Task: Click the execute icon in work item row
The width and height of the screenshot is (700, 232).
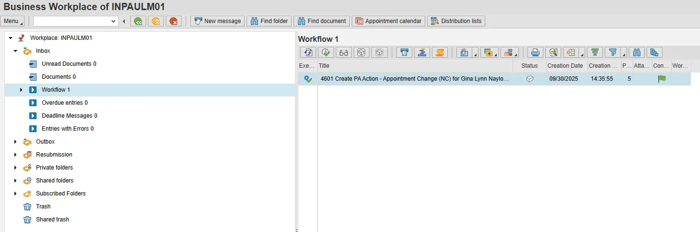Action: tap(308, 79)
